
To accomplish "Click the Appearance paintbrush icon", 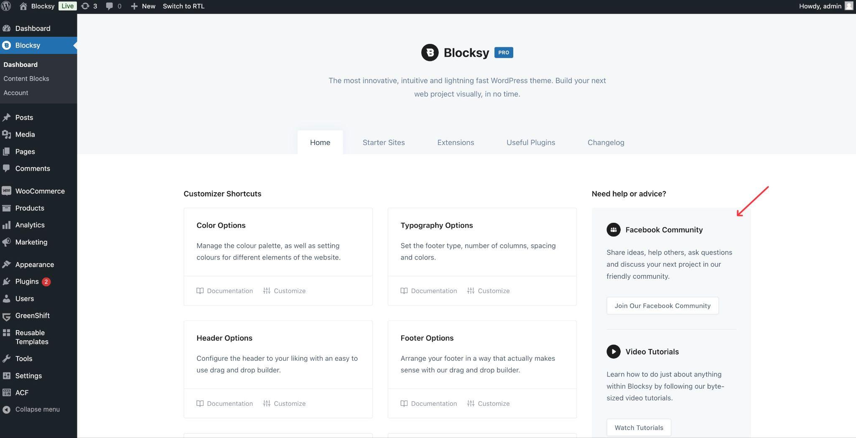I will click(6, 265).
